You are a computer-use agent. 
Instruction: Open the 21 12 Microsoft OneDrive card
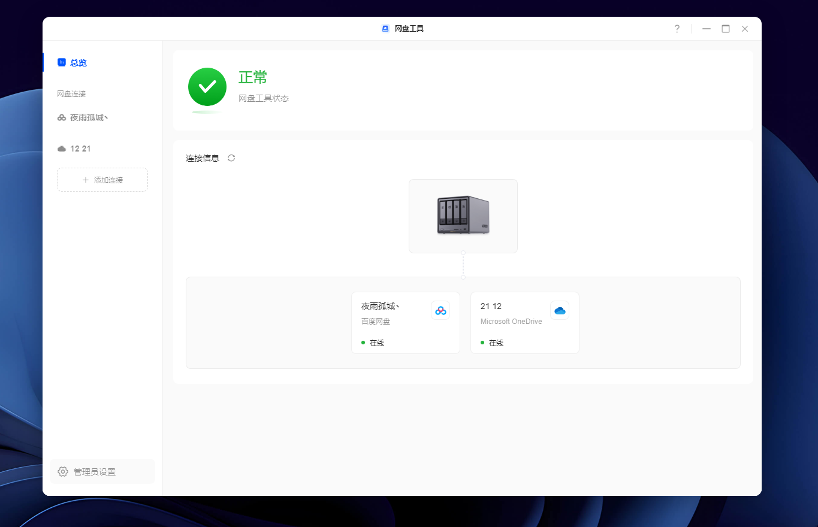[x=525, y=323]
